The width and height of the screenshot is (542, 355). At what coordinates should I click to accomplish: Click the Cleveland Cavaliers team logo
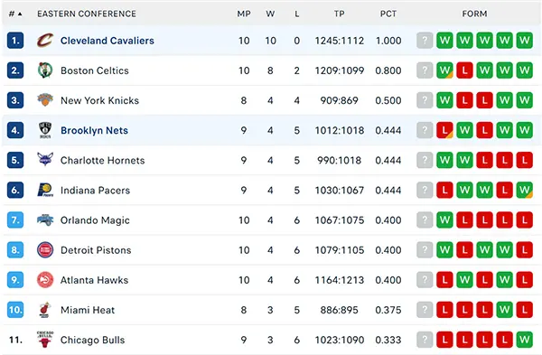pos(45,41)
